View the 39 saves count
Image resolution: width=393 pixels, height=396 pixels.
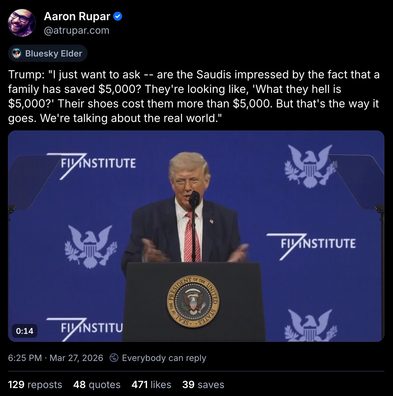[203, 385]
